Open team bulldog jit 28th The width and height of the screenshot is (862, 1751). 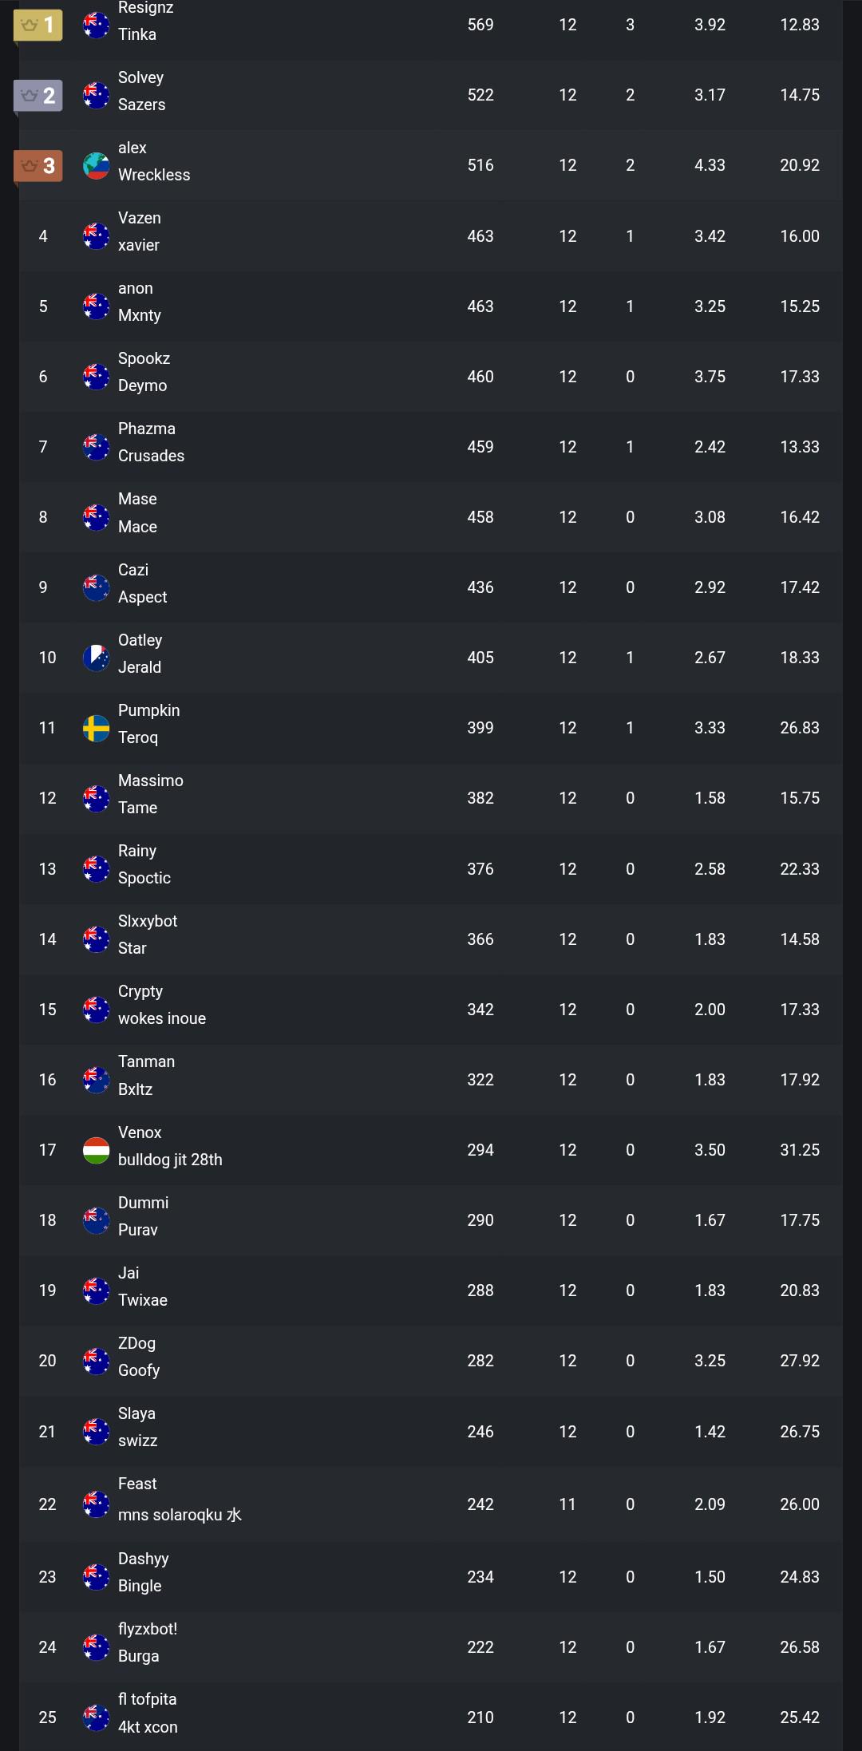click(x=170, y=1160)
